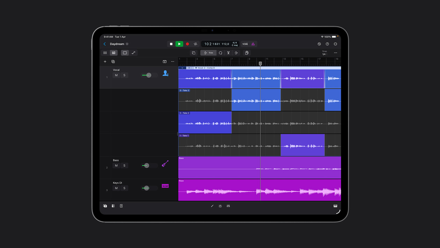Viewport: 440px width, 248px height.
Task: Enable cycle mode in the transport
Action: (x=196, y=44)
